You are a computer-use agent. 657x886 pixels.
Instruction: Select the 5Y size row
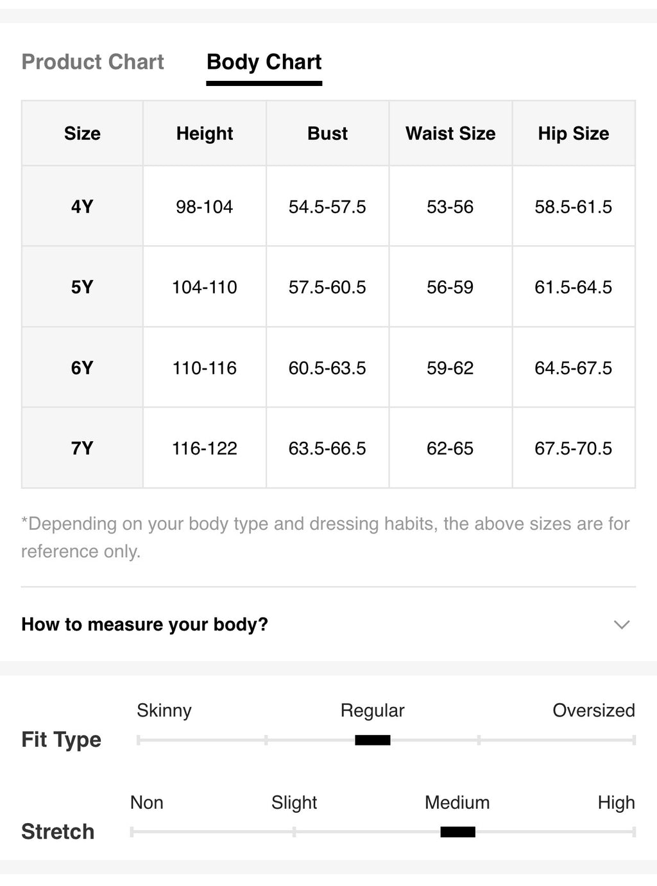coord(328,286)
